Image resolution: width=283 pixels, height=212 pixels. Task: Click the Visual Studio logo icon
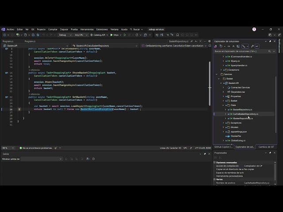[x=3, y=30]
